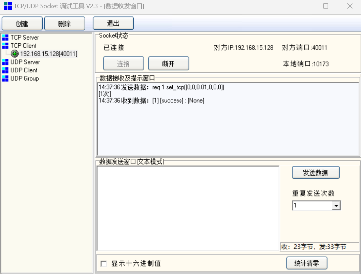This screenshot has height=274, width=361.
Task: Focus the 数据发送窗口 text input area
Action: [x=188, y=208]
